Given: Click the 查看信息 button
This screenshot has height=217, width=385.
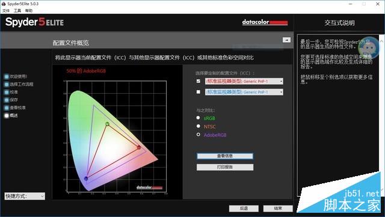Looking at the screenshot, I should pyautogui.click(x=225, y=156).
